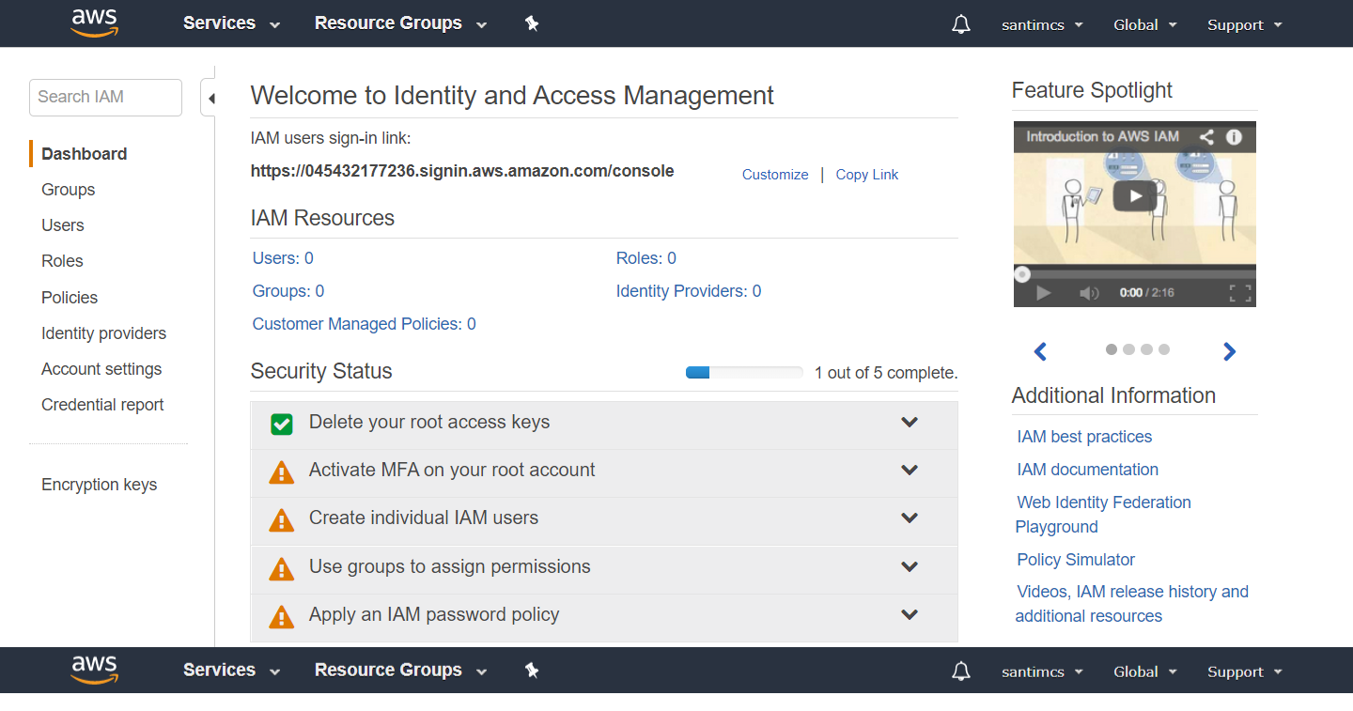Open the Users: 0 resource link
The image size is (1353, 711).
(x=283, y=258)
